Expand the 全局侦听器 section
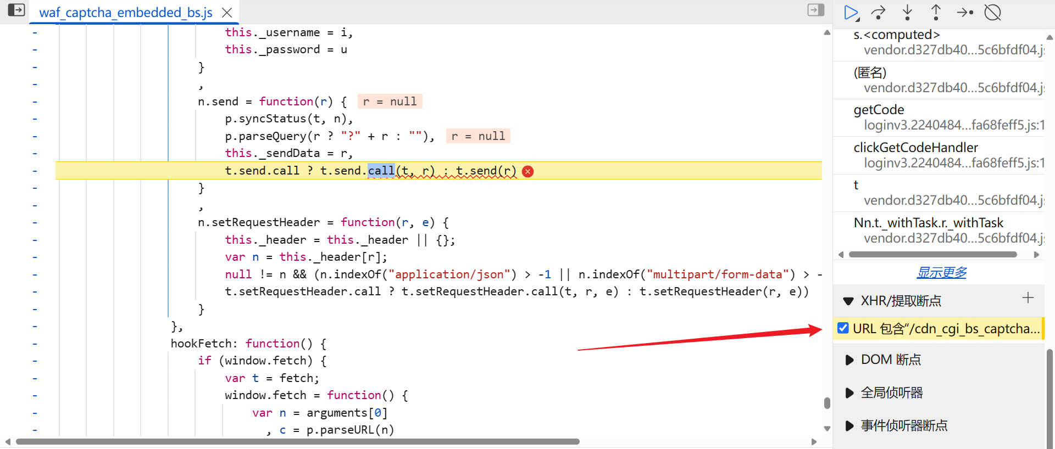 tap(849, 393)
